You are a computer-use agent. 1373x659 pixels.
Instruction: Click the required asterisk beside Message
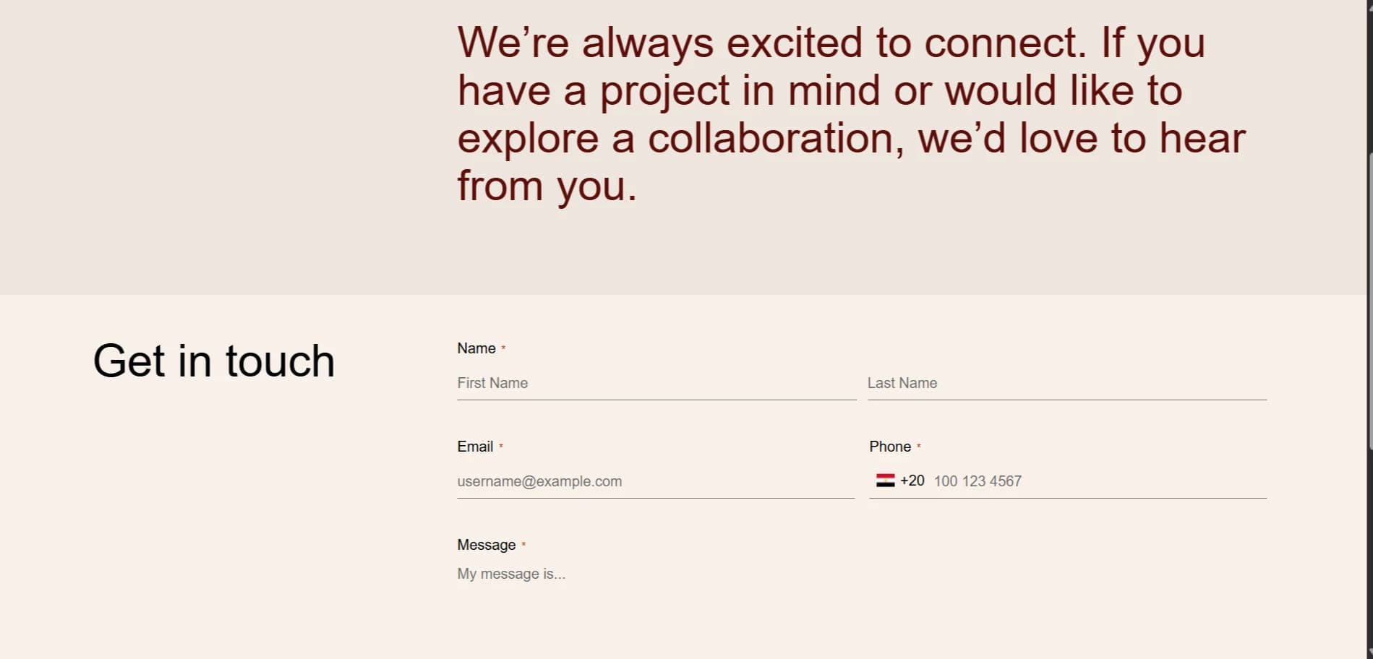click(x=523, y=545)
